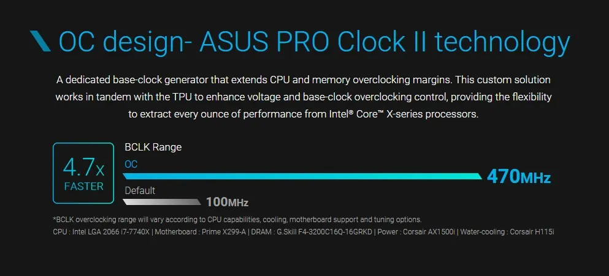The width and height of the screenshot is (609, 276).
Task: Click the 470MHz value label
Action: (519, 177)
